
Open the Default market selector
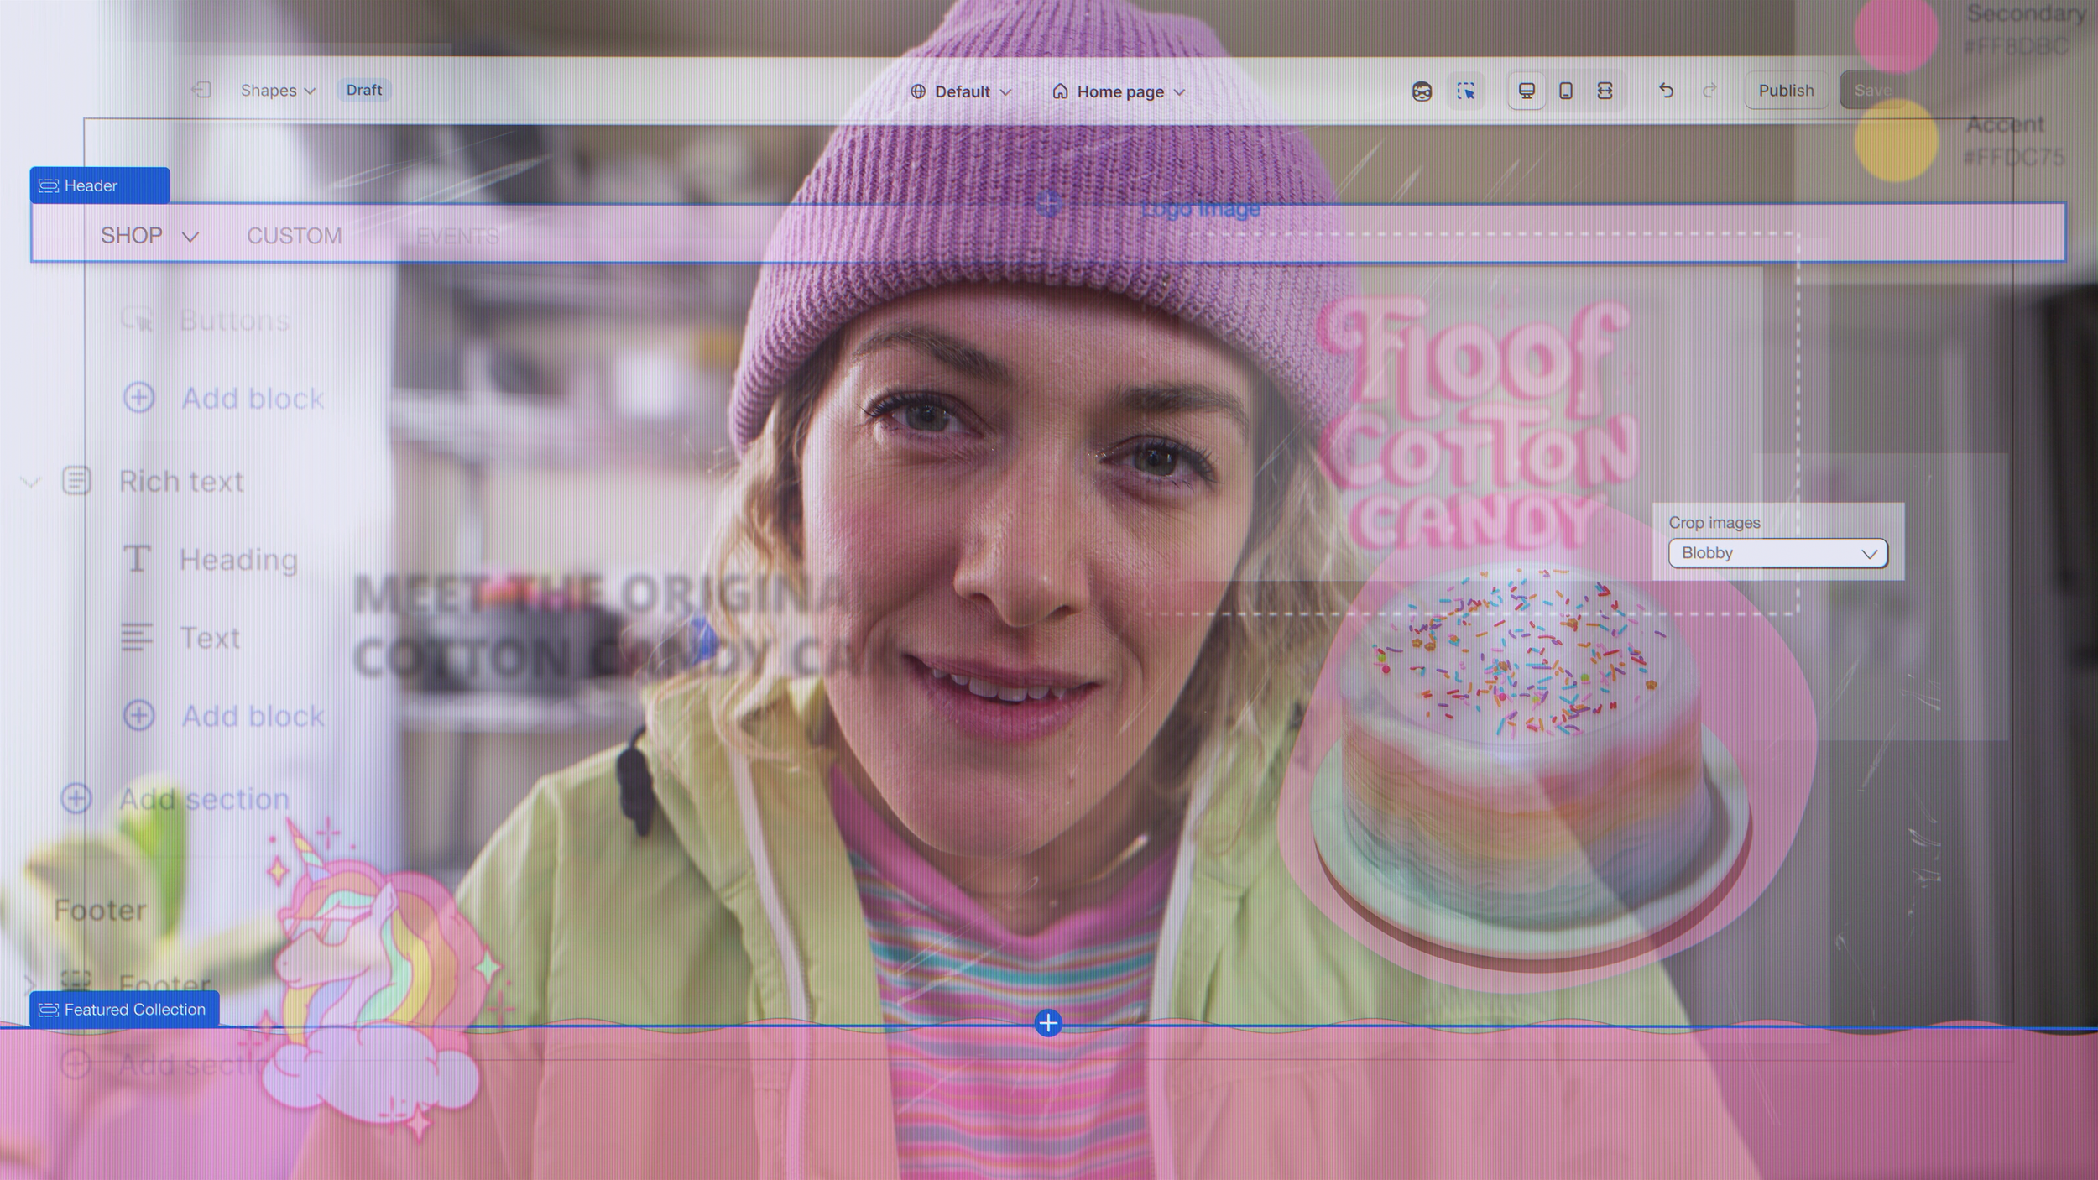pos(962,91)
